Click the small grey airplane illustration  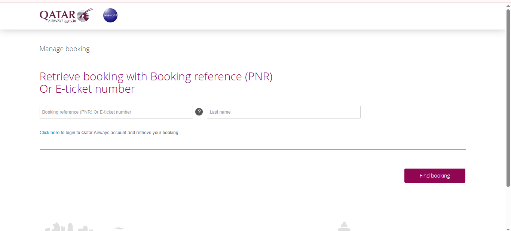[x=119, y=228]
